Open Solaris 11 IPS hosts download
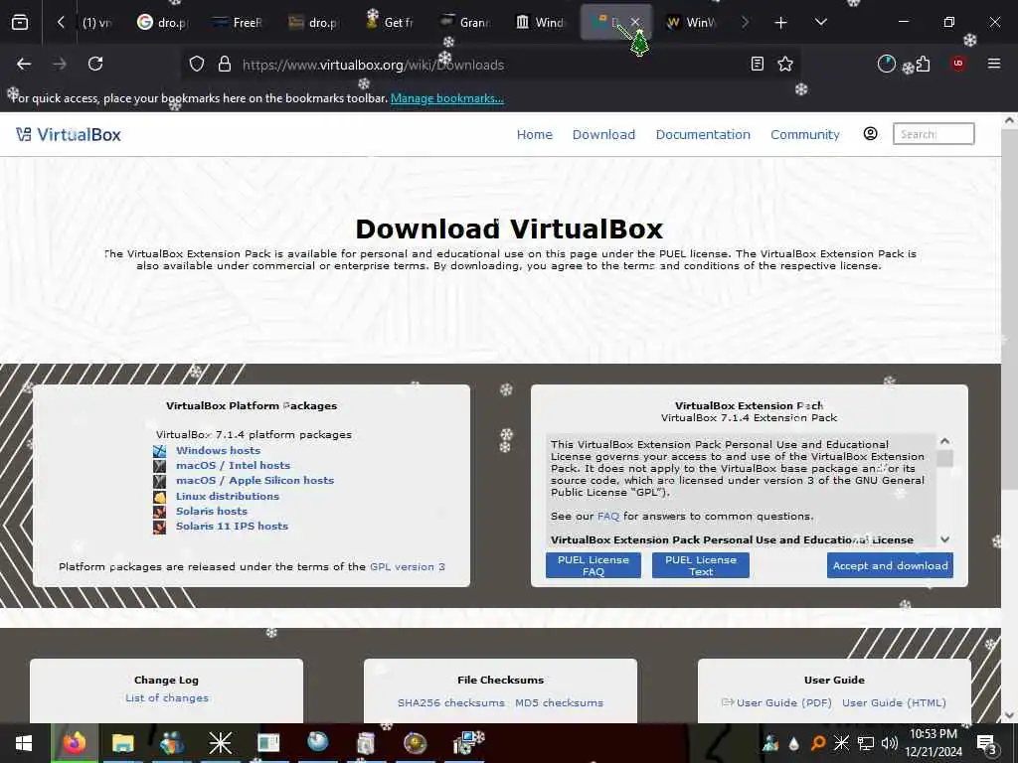1018x763 pixels. [232, 527]
